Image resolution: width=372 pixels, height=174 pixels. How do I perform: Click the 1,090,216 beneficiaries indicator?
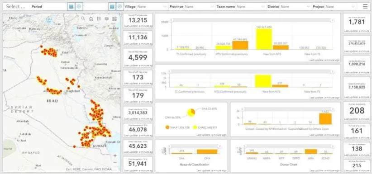point(357,65)
